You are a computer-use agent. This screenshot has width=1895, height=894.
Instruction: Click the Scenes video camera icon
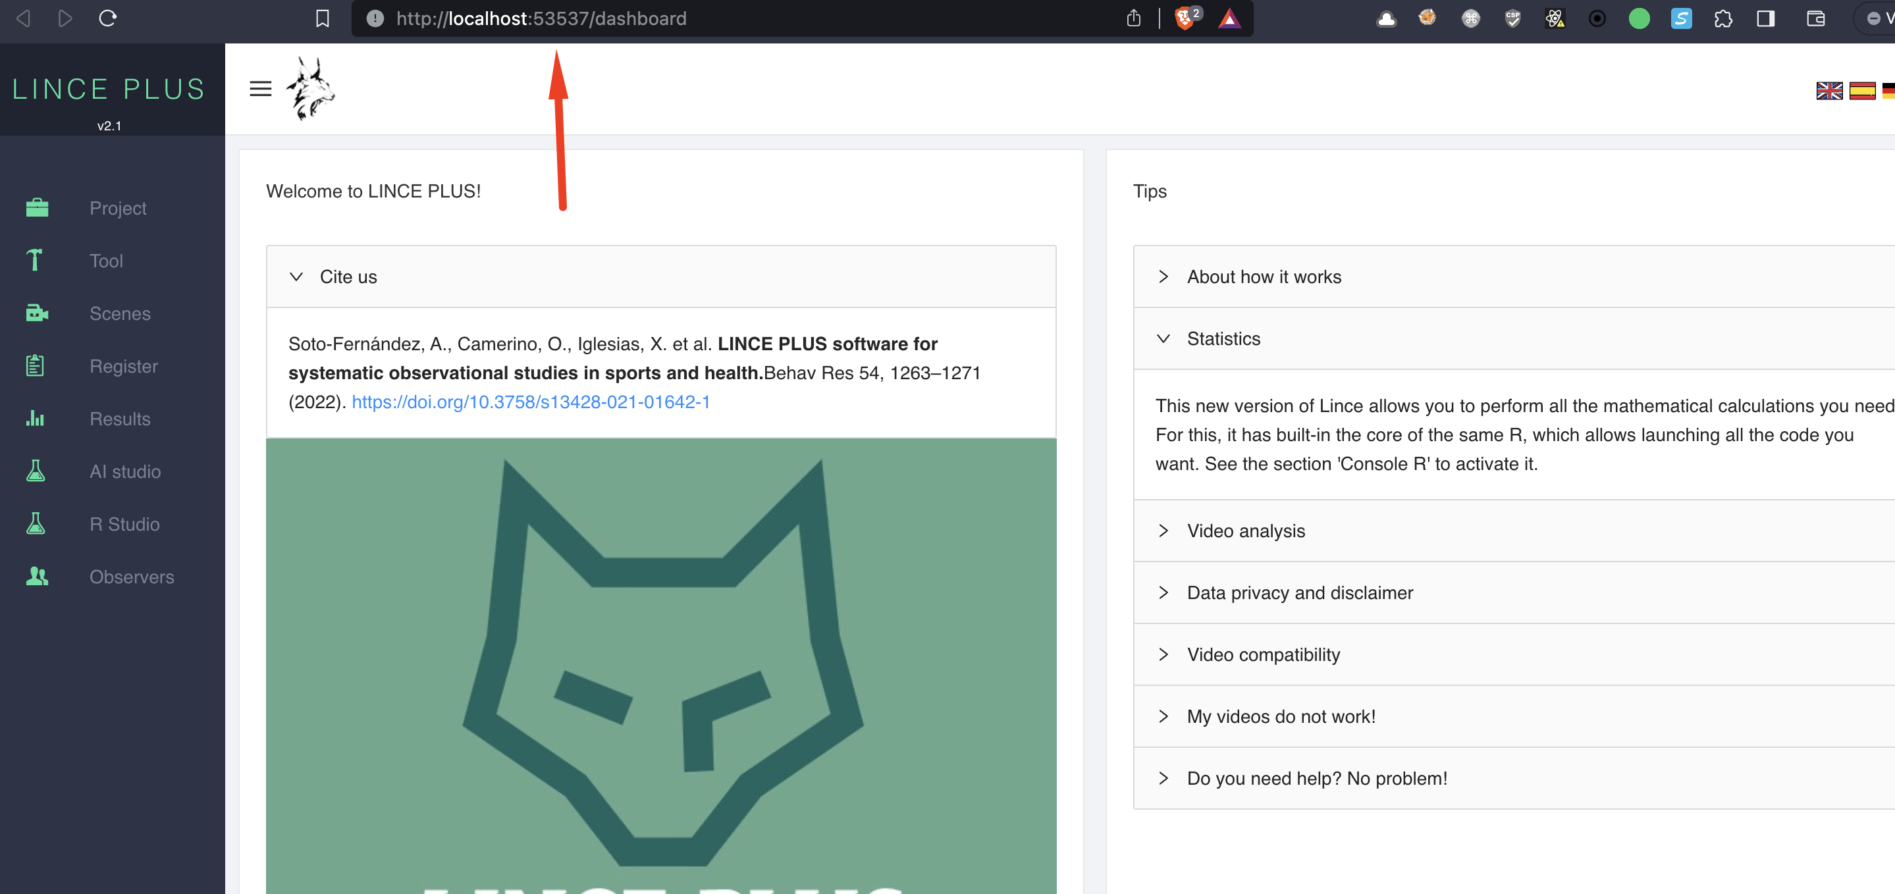tap(37, 313)
